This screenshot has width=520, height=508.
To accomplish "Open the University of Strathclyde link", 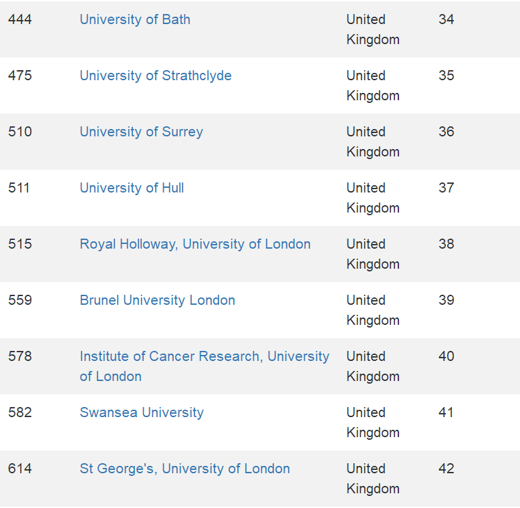I will (156, 76).
